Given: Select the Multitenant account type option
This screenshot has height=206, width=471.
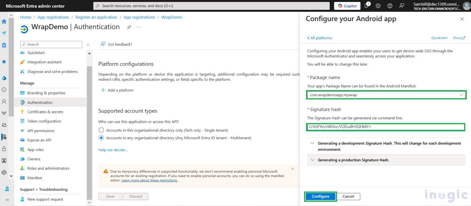Looking at the screenshot, I should [101, 138].
